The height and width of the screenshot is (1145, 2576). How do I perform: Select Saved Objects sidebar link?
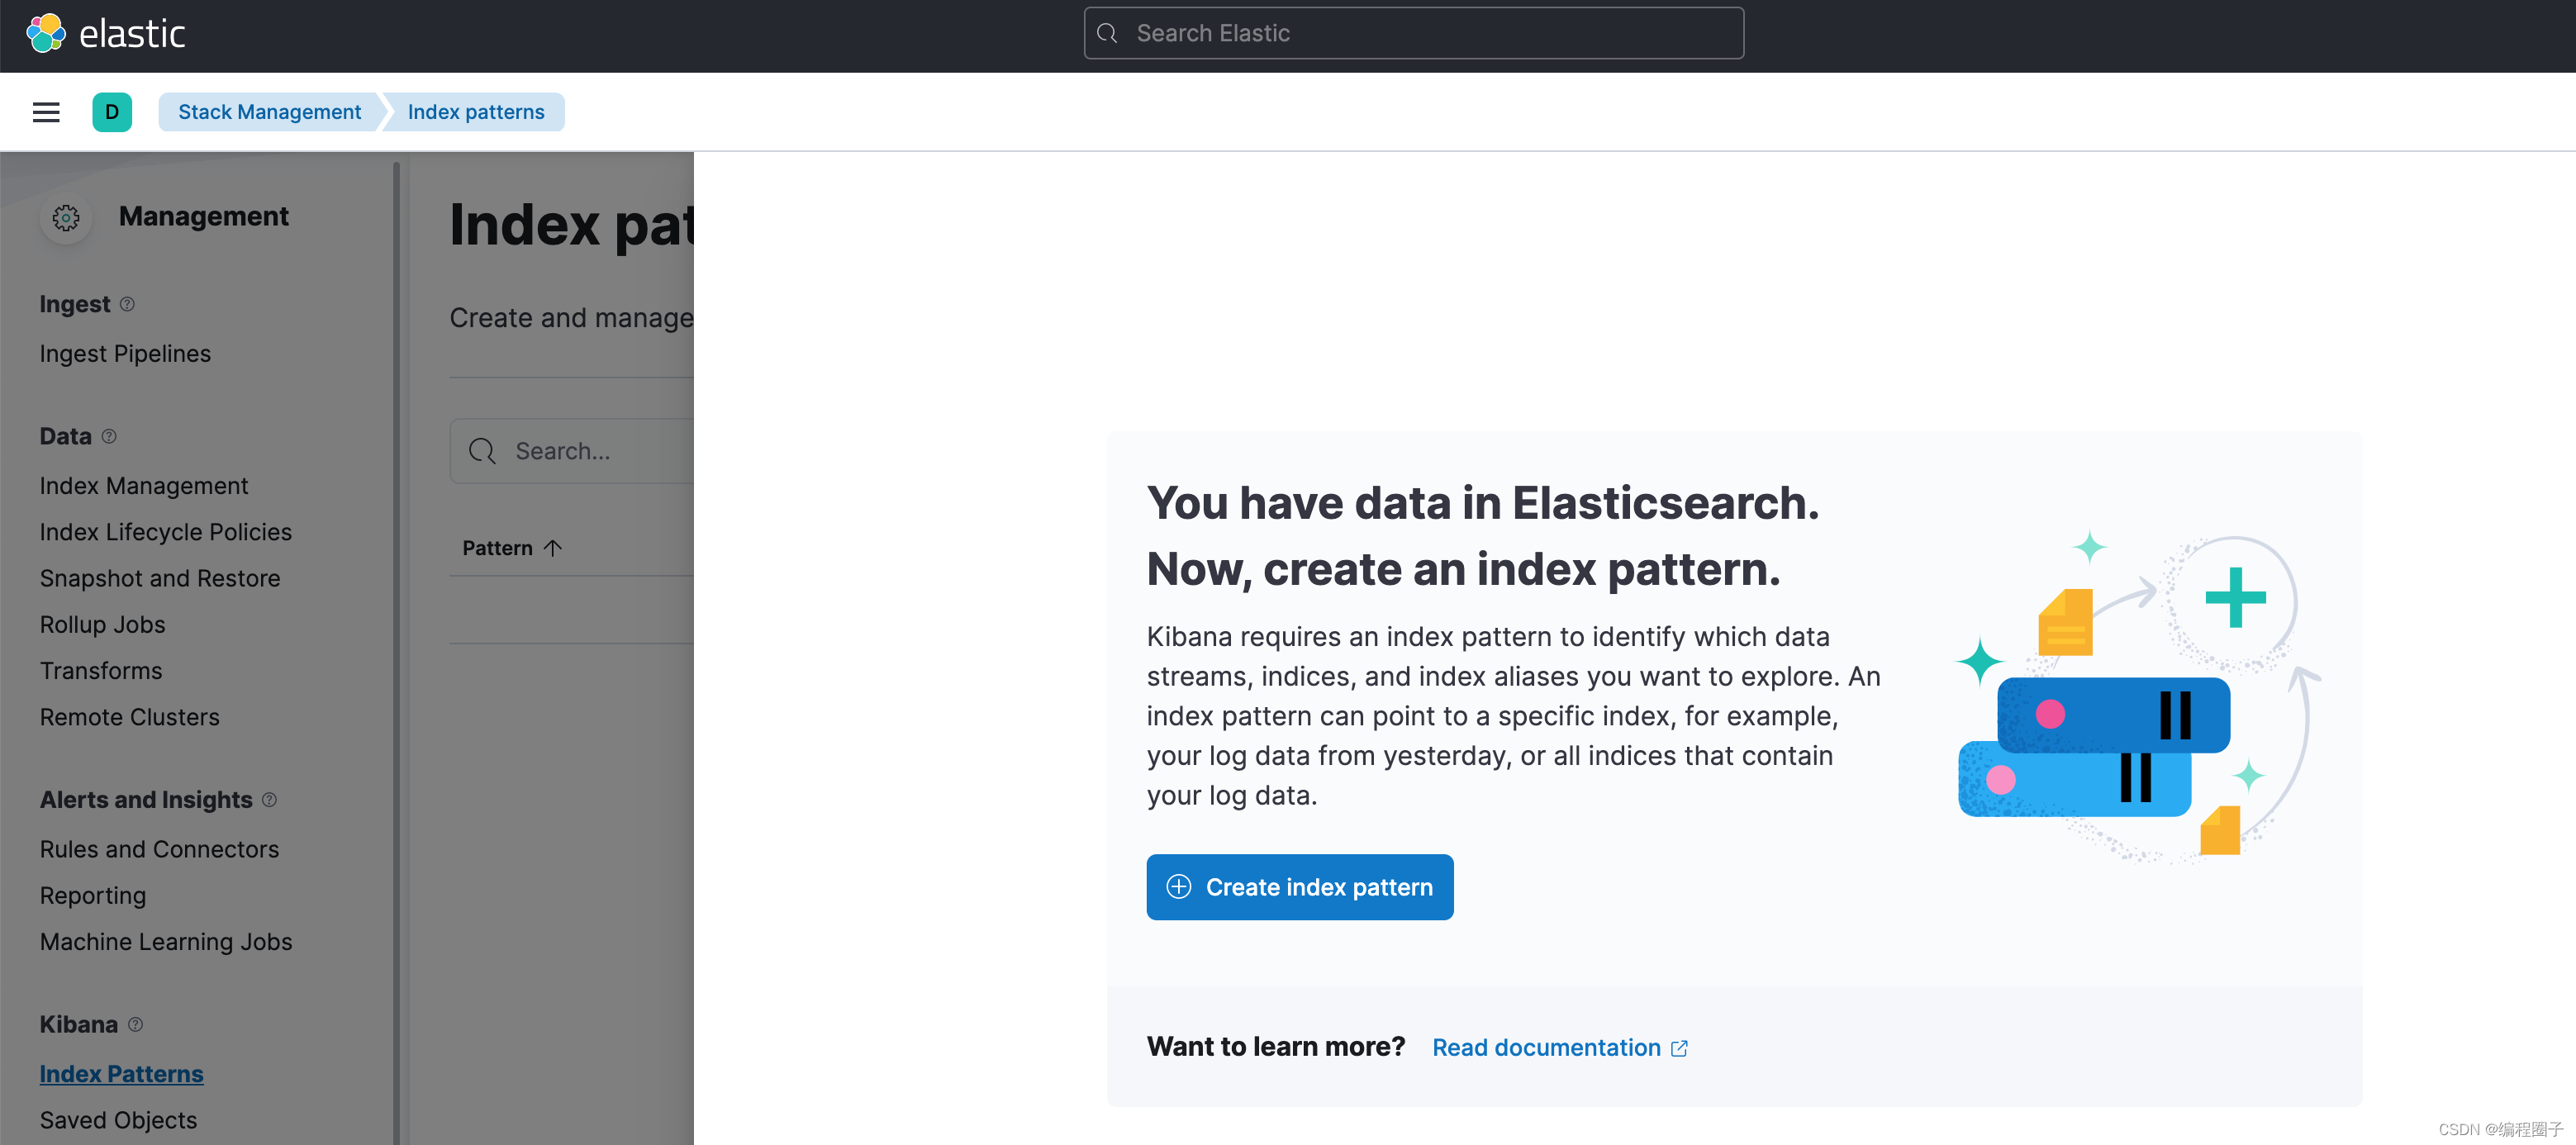pos(116,1119)
